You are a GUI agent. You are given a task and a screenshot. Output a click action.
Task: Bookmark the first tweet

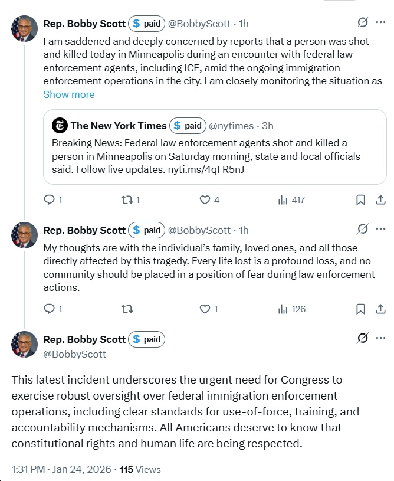[x=360, y=200]
